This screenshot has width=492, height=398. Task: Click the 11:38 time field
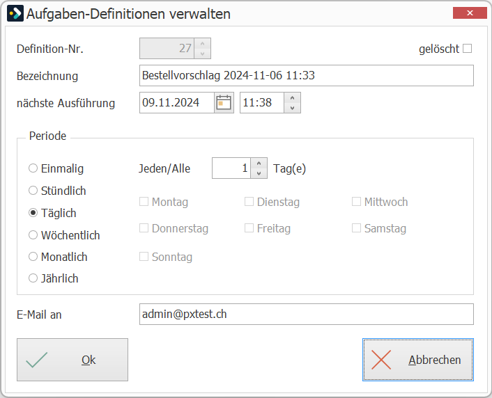click(x=262, y=102)
